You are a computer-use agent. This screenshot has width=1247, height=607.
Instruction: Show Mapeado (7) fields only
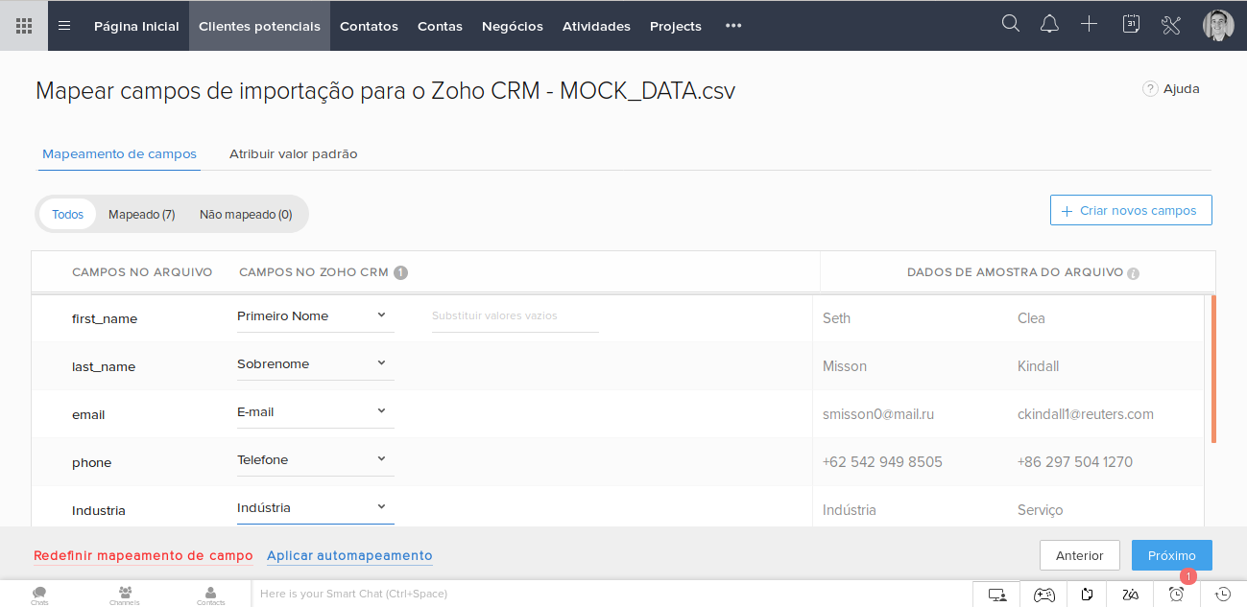[142, 214]
